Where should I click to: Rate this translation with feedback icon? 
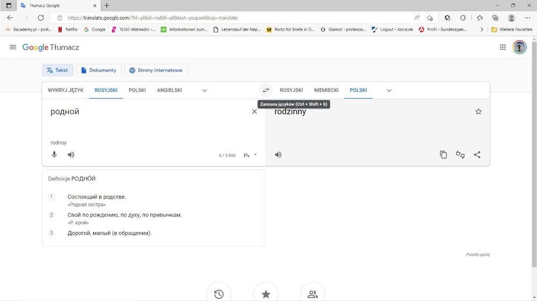[460, 155]
